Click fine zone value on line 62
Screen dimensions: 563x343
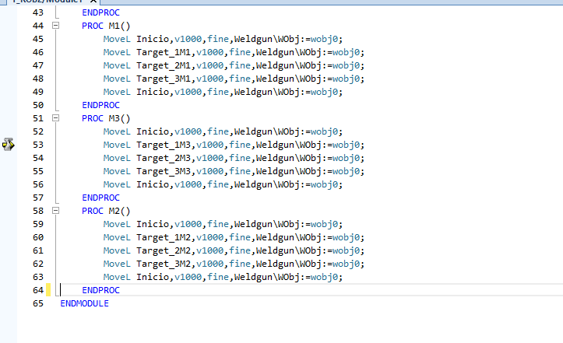pos(240,264)
